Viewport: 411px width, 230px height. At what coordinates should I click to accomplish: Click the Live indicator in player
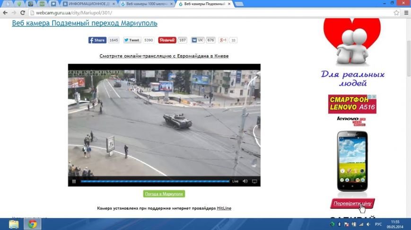click(236, 181)
